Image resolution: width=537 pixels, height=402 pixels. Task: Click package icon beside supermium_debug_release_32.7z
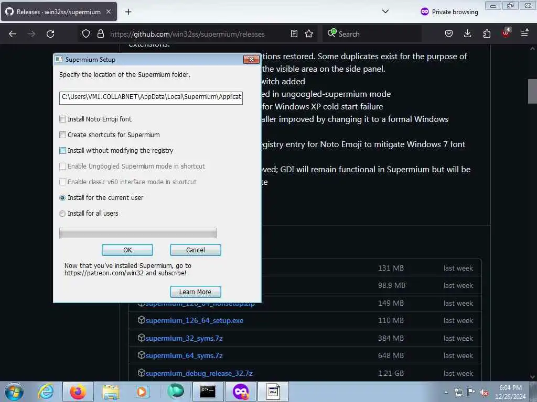click(x=142, y=373)
